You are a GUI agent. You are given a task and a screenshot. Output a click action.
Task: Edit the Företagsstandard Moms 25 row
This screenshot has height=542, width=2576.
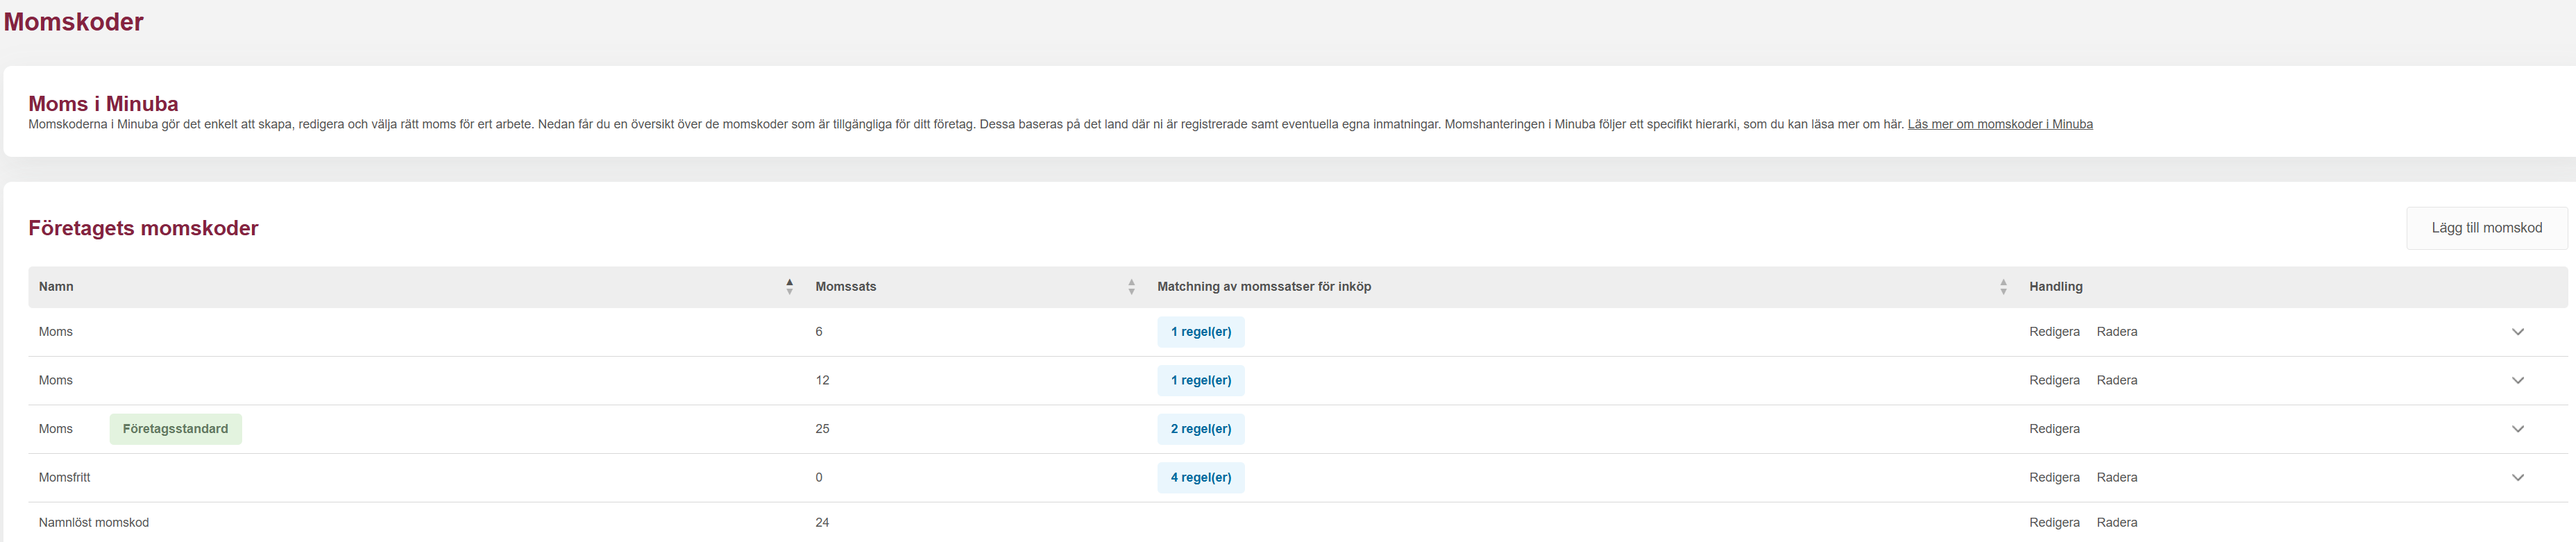pos(2054,429)
